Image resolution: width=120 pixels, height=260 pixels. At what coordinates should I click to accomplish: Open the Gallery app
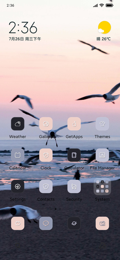[46, 124]
